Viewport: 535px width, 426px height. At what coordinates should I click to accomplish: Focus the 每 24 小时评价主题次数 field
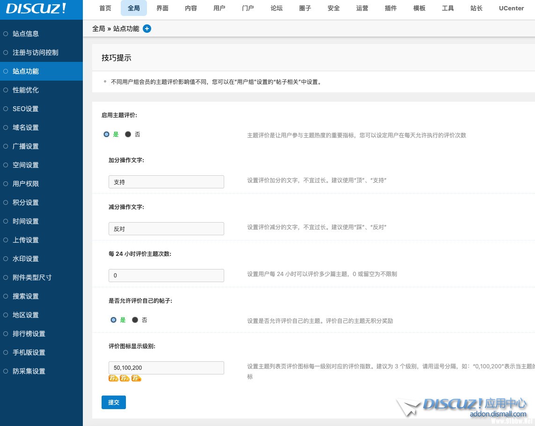pos(166,276)
